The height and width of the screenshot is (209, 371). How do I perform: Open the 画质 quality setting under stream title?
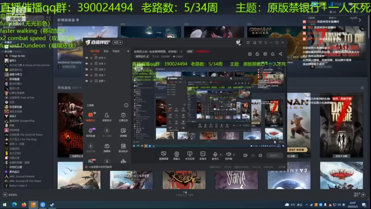[x=142, y=56]
